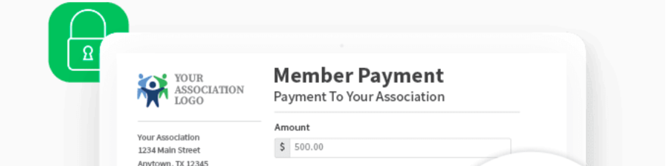Screen dimensions: 666x166
Task: Click the keyhole inside the padlock
Action: pyautogui.click(x=88, y=54)
